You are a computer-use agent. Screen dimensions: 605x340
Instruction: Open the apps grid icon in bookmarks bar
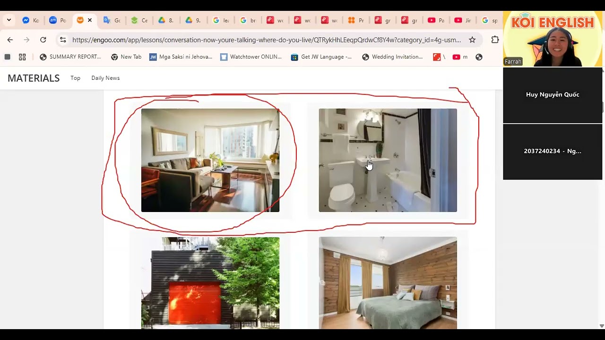tap(22, 57)
